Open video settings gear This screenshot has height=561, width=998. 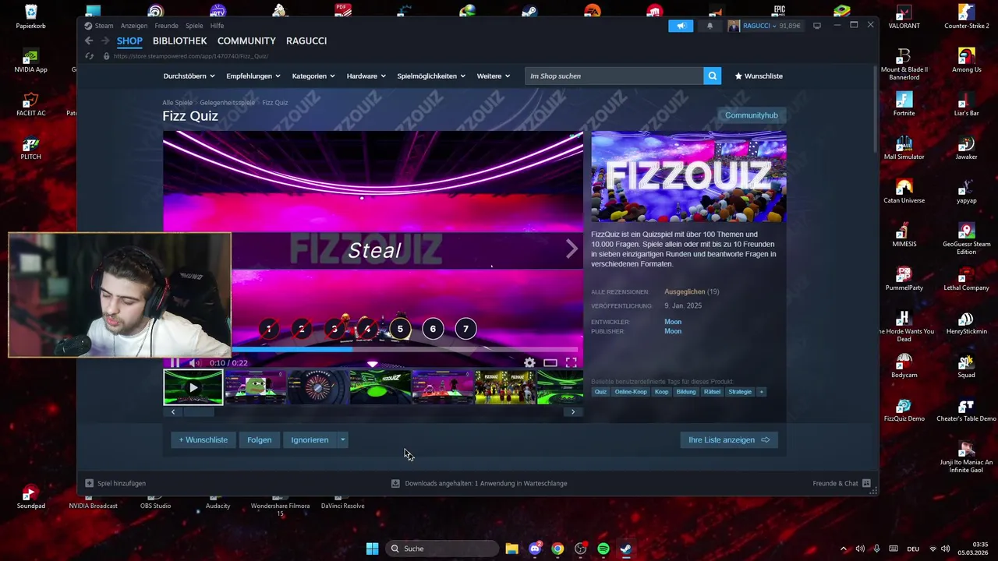pos(529,362)
